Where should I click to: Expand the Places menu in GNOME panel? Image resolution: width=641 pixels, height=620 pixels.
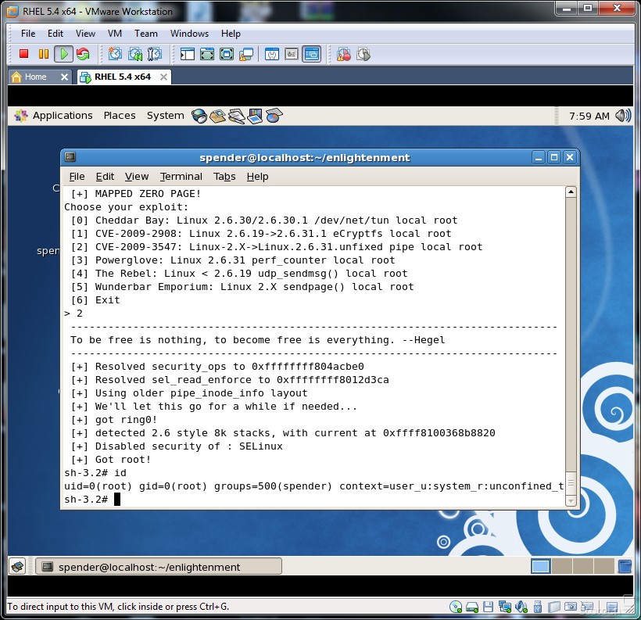point(120,116)
